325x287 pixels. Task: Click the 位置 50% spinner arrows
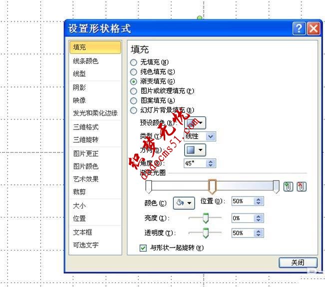258,201
